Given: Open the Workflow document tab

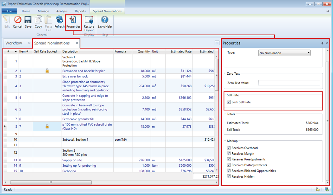Looking at the screenshot, I should tap(14, 43).
